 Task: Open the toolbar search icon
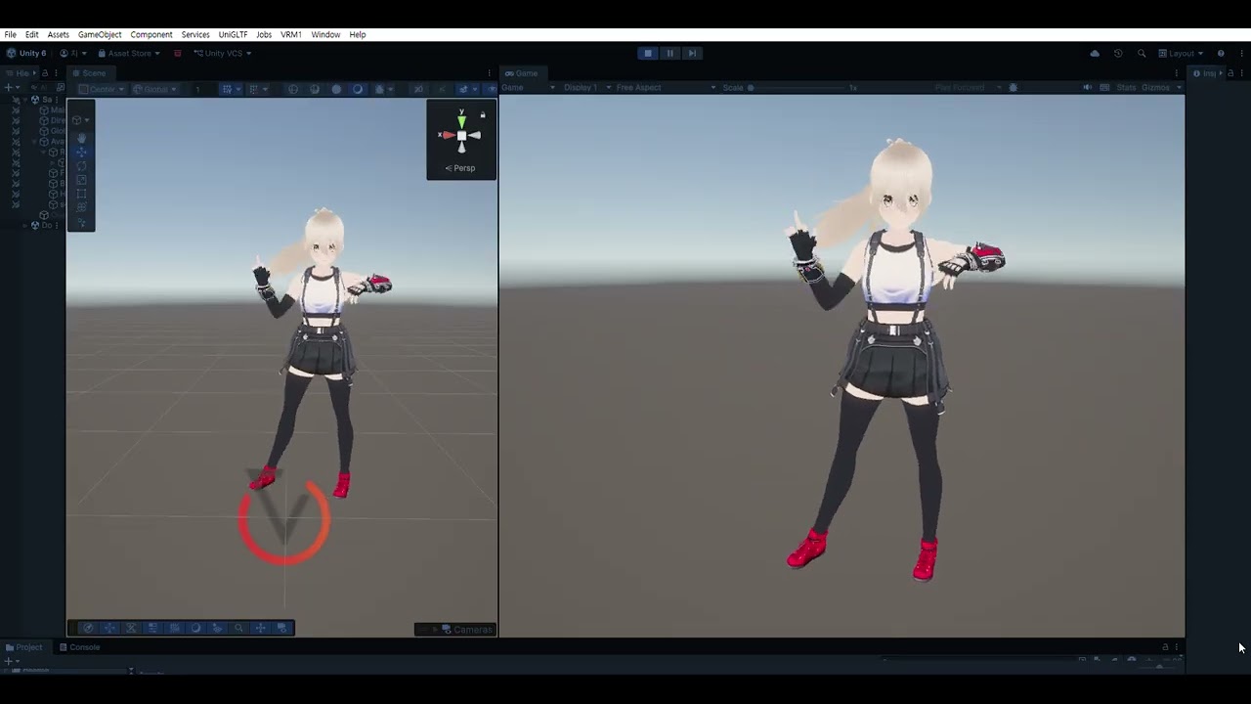tap(1142, 53)
